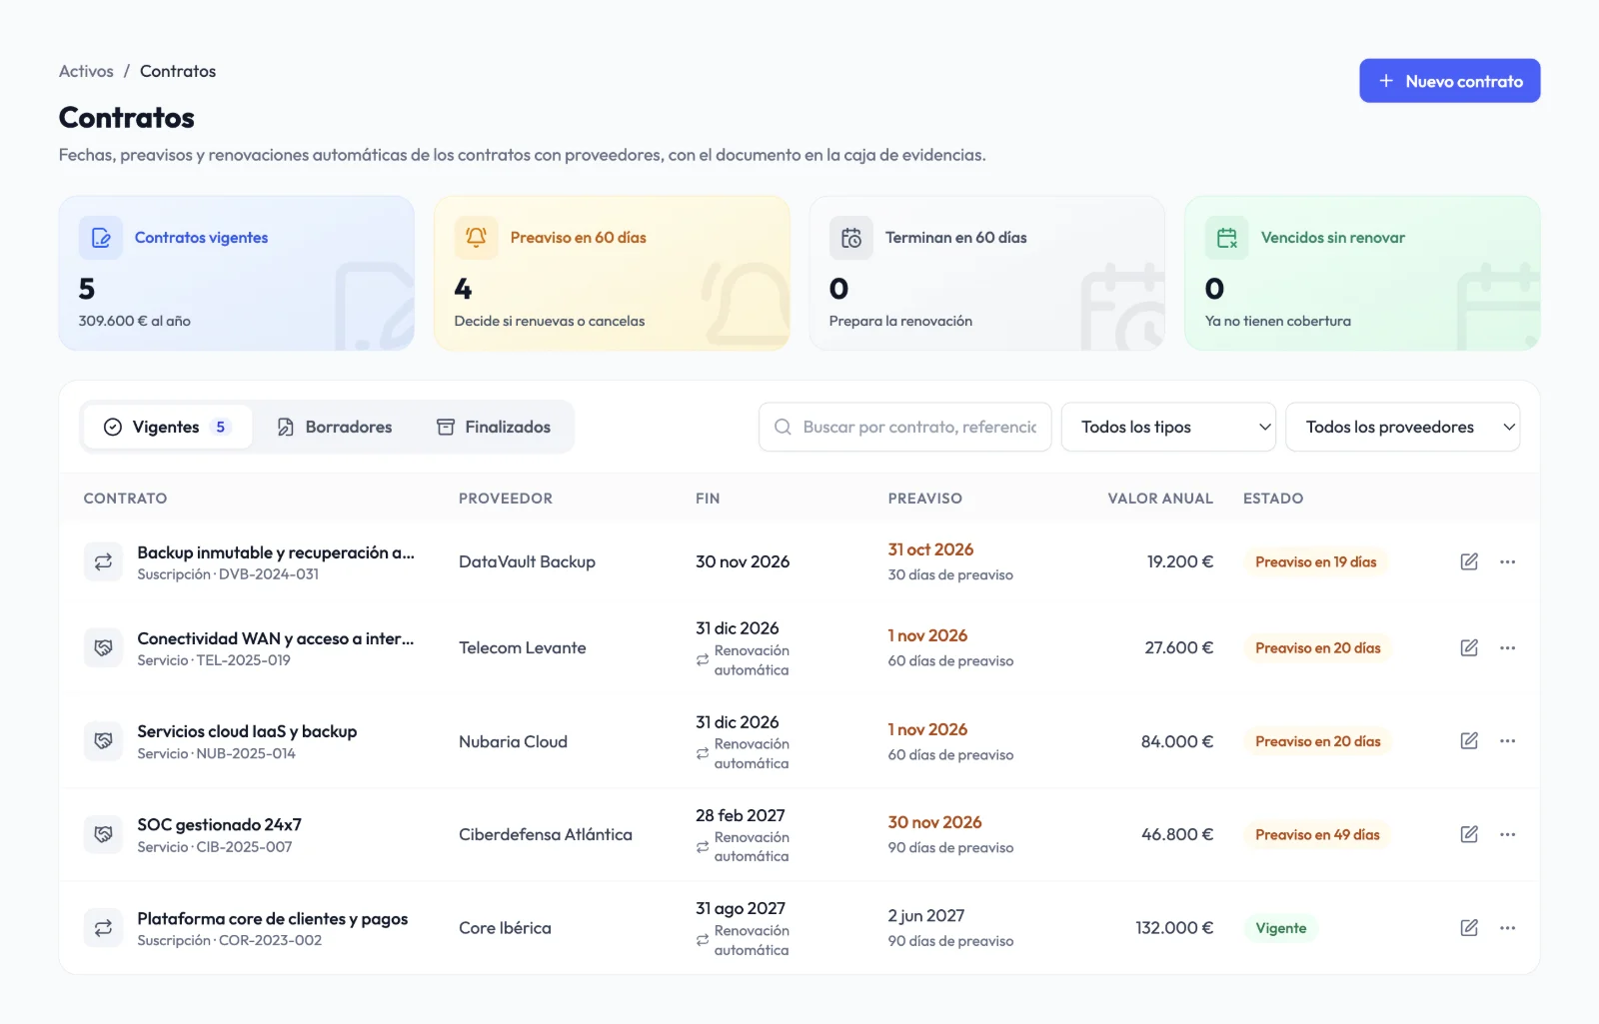Screen dimensions: 1599x1024
Task: Open more options for Nubaria Cloud row
Action: pyautogui.click(x=1507, y=741)
